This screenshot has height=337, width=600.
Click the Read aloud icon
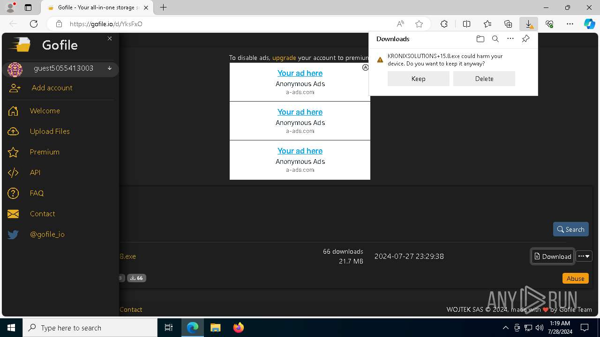[x=400, y=24]
